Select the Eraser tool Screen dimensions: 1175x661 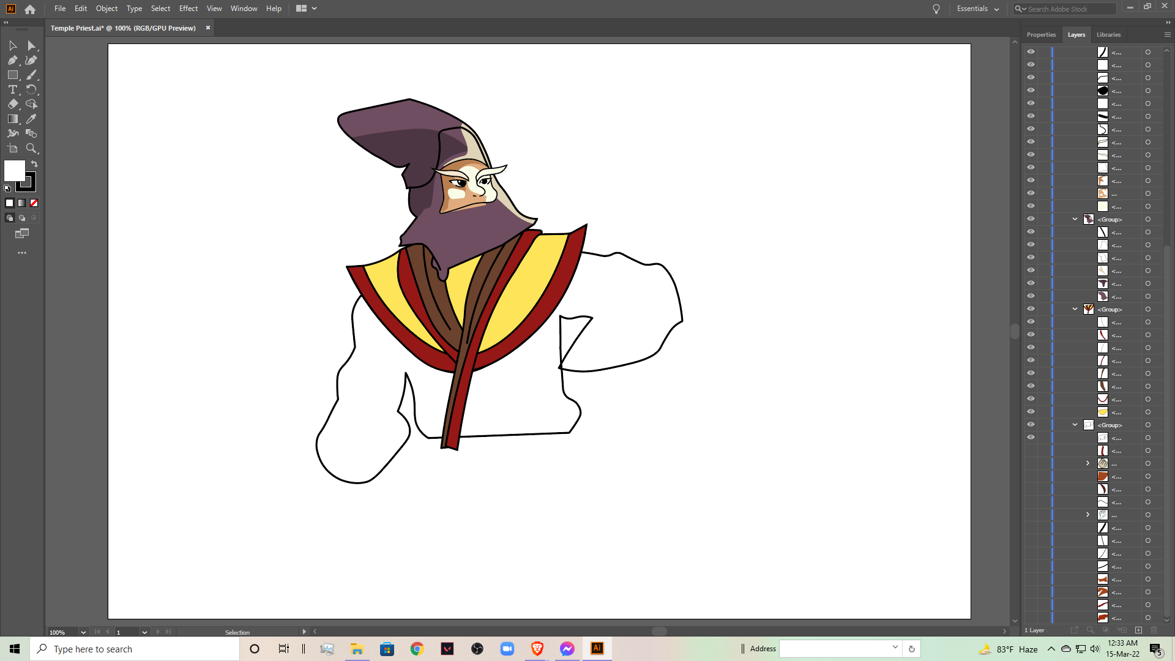(x=13, y=105)
